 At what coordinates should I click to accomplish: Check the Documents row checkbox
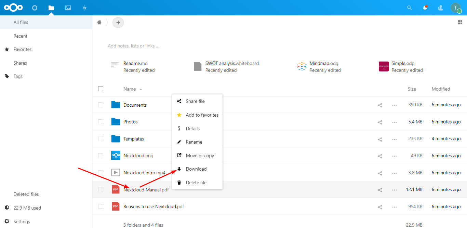pyautogui.click(x=101, y=105)
